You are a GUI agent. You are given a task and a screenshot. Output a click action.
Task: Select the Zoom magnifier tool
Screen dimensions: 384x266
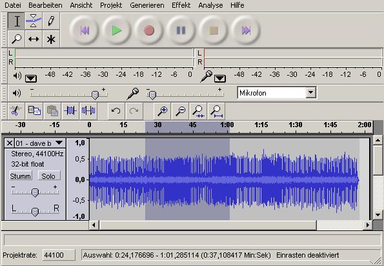coord(16,39)
